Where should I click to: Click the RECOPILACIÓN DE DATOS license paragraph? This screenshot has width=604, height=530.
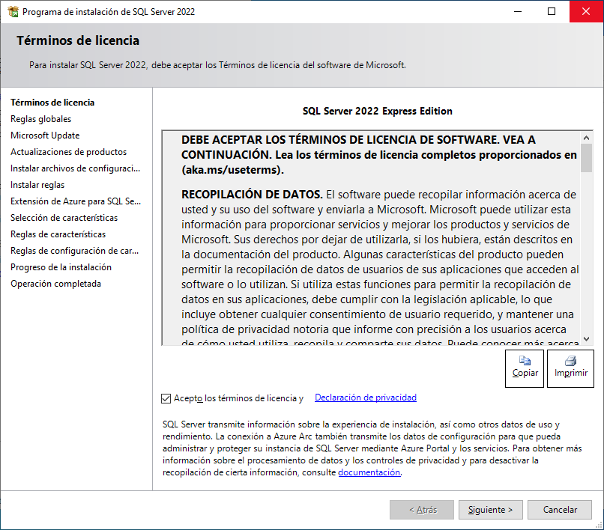(380, 266)
